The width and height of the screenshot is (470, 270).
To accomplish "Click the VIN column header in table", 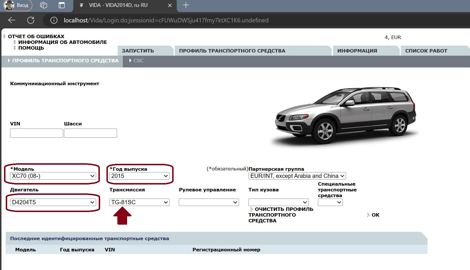I will pyautogui.click(x=110, y=250).
